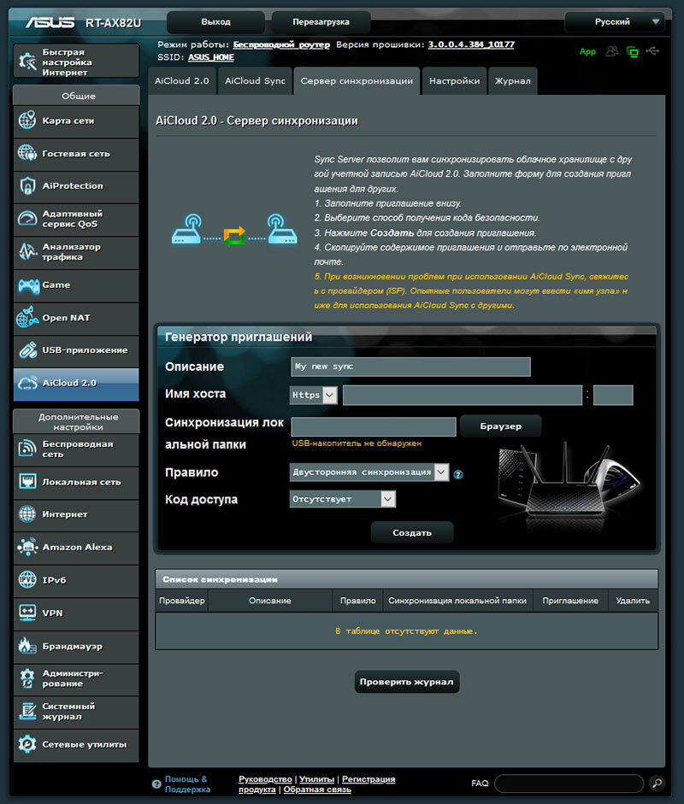The image size is (684, 804).
Task: Click the FAQ search field
Action: tap(569, 783)
